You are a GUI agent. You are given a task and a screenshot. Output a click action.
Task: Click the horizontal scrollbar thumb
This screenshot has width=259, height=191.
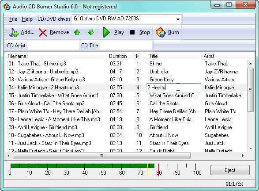click(101, 156)
